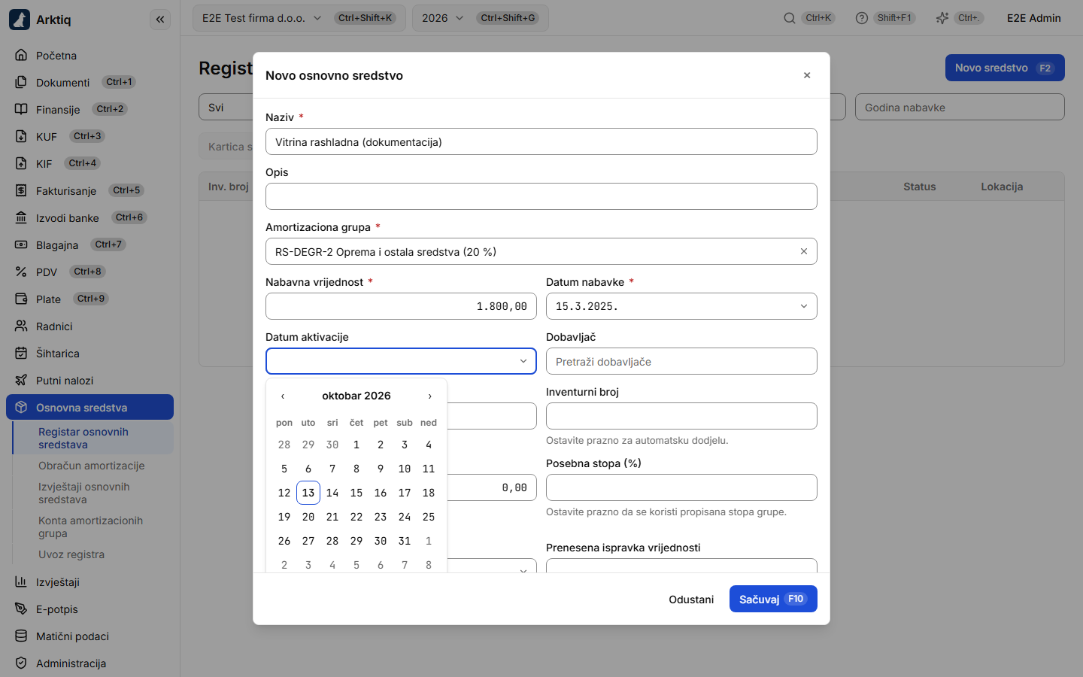Open the company selector E2E Test firma
Screen dimensions: 1083x677
point(299,18)
